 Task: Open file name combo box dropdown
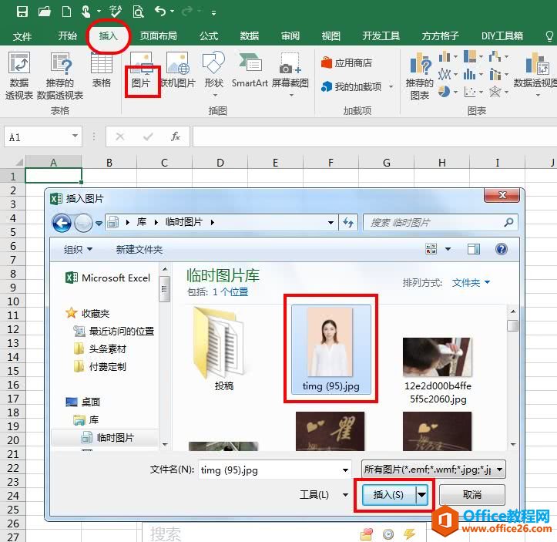(345, 470)
